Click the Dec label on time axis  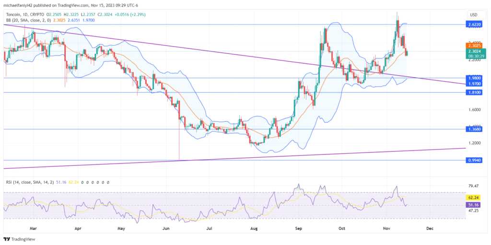click(x=430, y=228)
